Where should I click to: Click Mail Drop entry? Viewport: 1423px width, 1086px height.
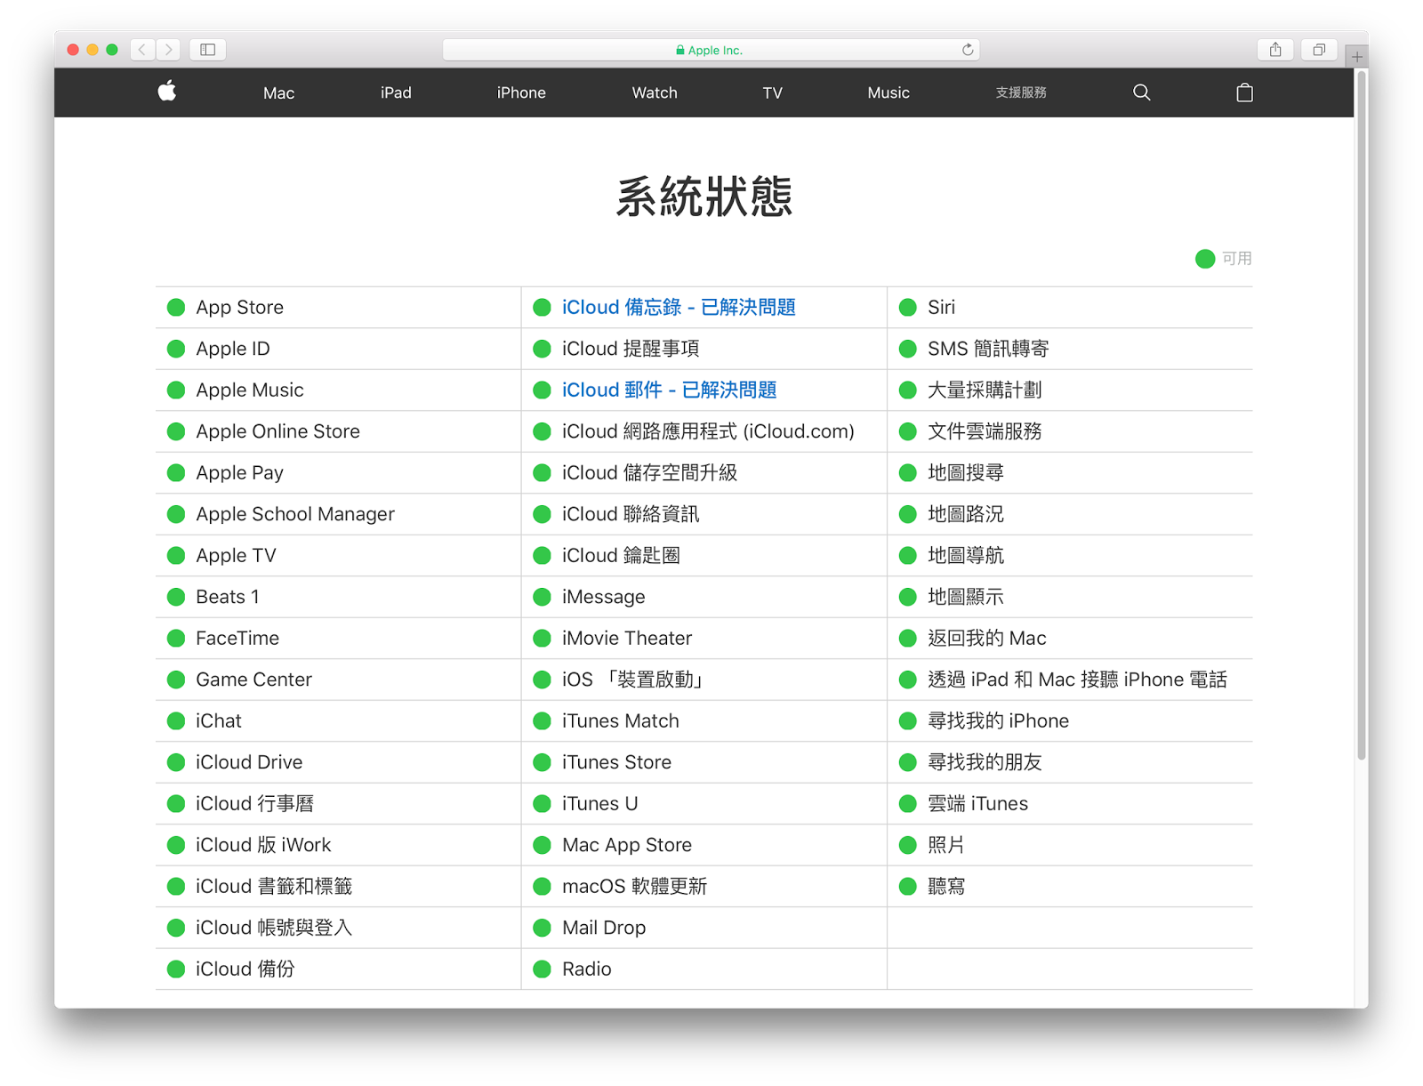pos(604,928)
